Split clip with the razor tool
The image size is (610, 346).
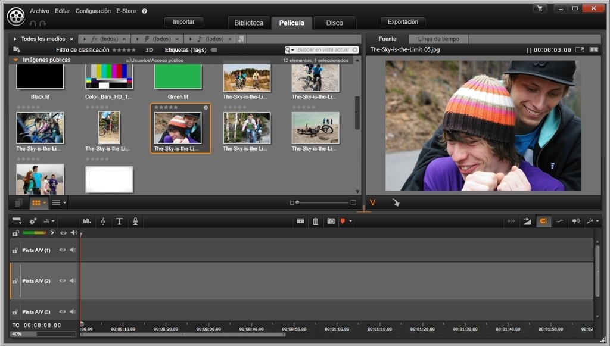tap(300, 221)
